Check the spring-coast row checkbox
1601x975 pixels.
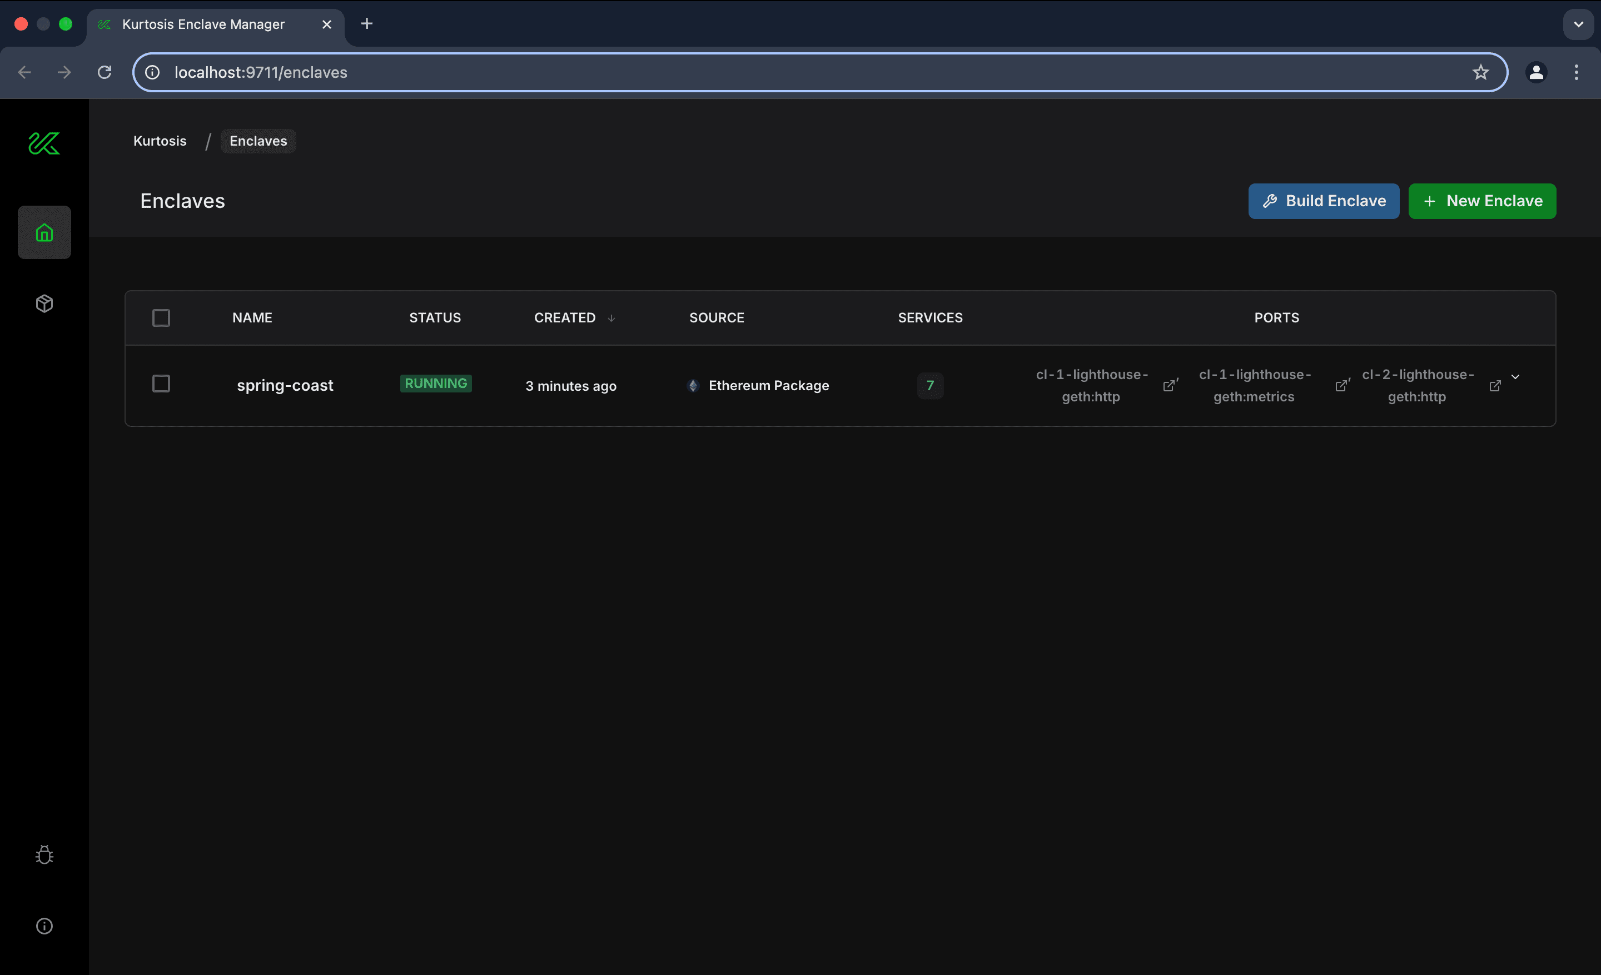161,384
